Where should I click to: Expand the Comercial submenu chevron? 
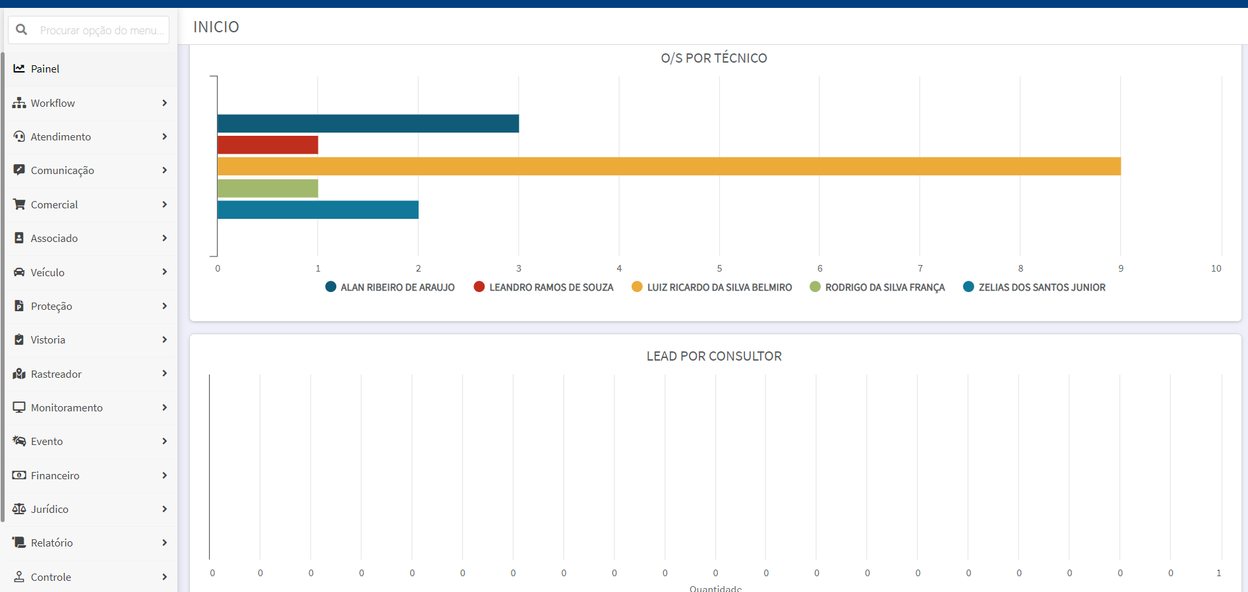click(x=165, y=204)
